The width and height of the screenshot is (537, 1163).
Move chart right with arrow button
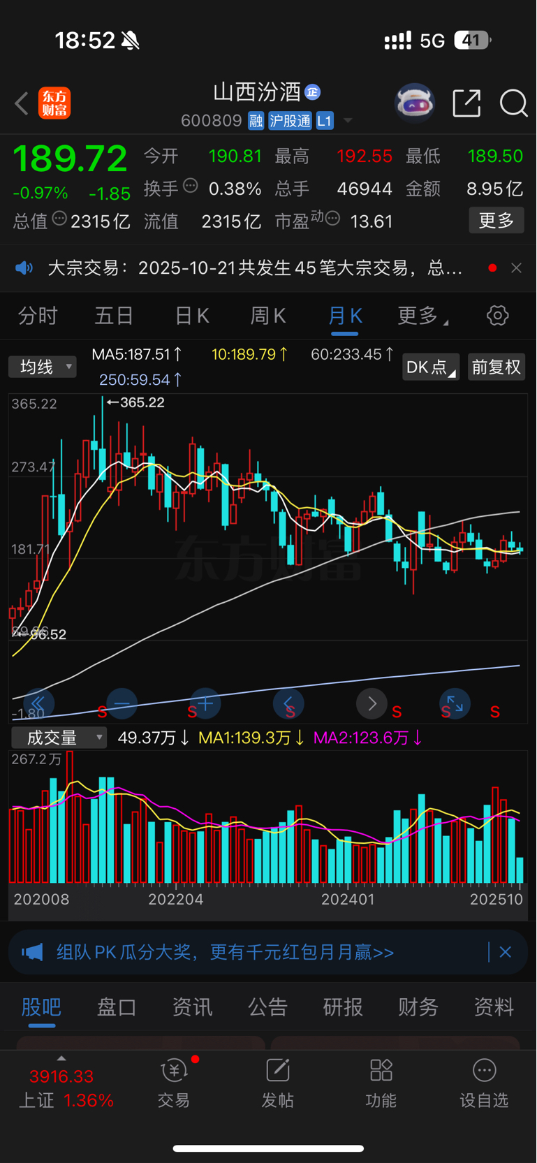(372, 703)
